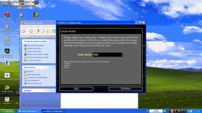Click the Continue button in ProfileCreator
This screenshot has width=202, height=113.
click(x=126, y=89)
